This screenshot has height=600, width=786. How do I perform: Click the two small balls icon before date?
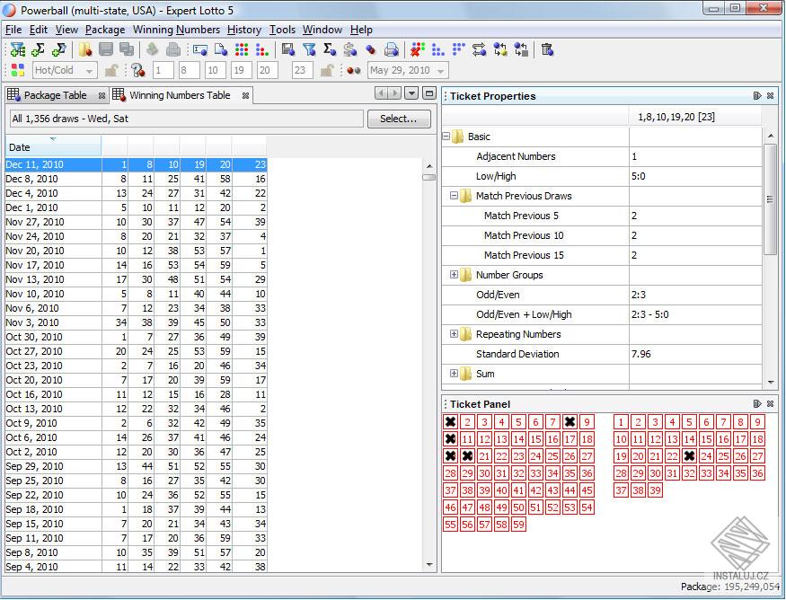pos(354,71)
